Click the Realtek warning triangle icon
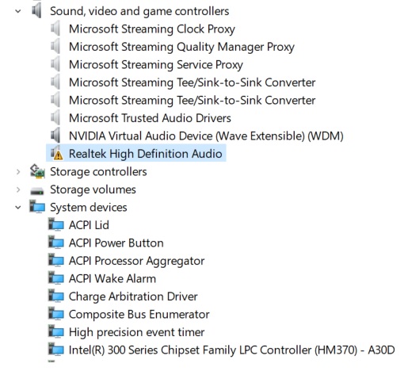The width and height of the screenshot is (408, 371). 58,155
